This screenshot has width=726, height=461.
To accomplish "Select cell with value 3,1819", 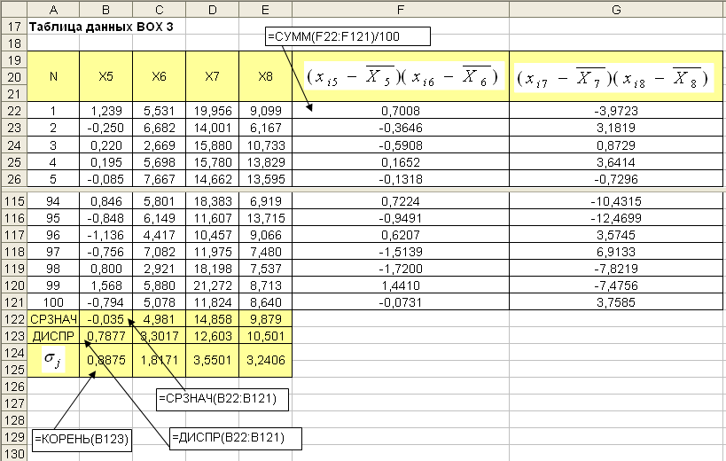I will (616, 128).
